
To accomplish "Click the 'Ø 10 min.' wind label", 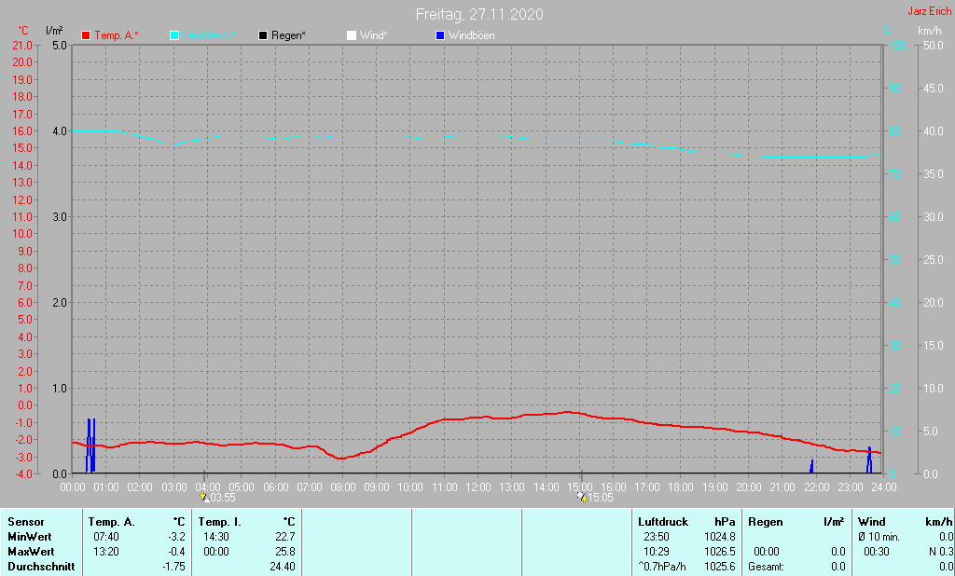I will [879, 537].
